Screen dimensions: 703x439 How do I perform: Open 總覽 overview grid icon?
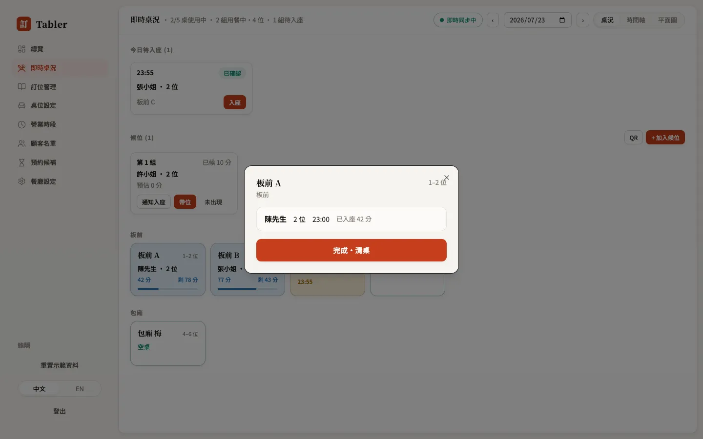[21, 49]
